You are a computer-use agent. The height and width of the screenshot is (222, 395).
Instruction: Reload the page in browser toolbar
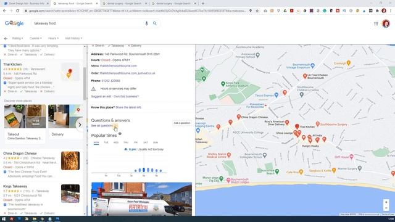pos(18,11)
